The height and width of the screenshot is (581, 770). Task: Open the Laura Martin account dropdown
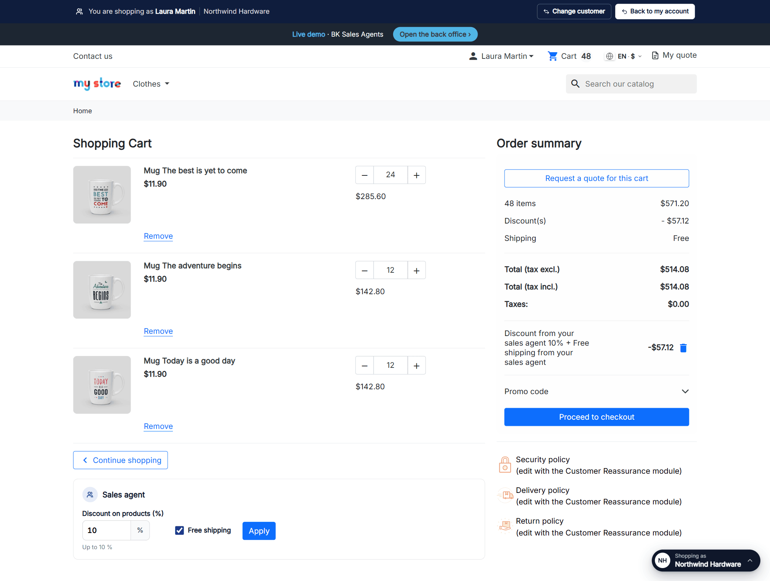coord(501,56)
